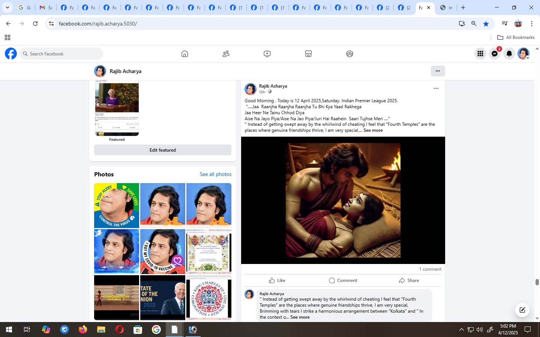Open the tab search dropdown arrow
This screenshot has width=540, height=337.
7,7
